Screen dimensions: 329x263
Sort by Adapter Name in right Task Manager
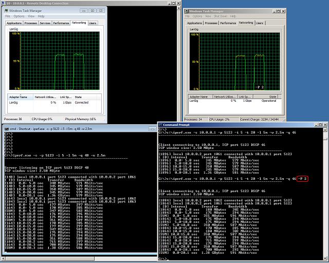[x=200, y=97]
